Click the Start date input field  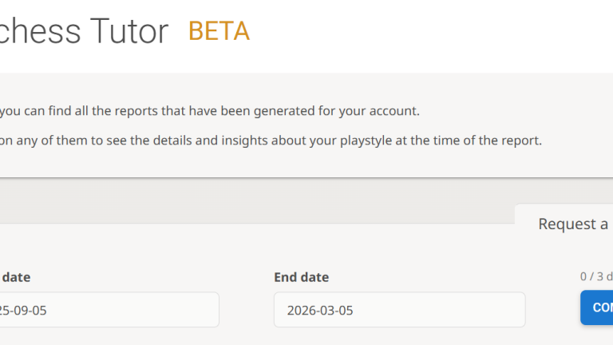coord(108,310)
